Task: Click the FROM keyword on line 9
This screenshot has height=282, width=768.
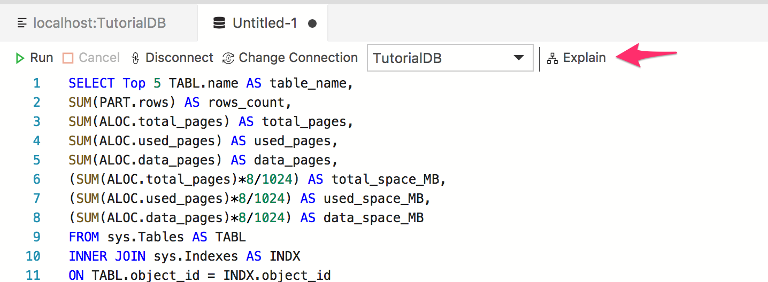Action: pyautogui.click(x=84, y=237)
